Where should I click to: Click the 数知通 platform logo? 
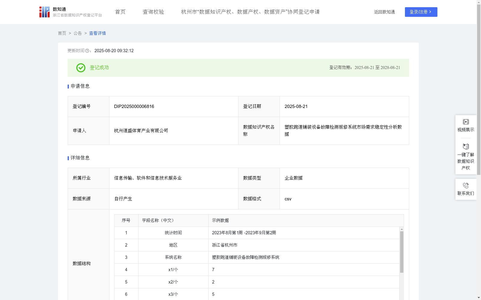(x=71, y=12)
